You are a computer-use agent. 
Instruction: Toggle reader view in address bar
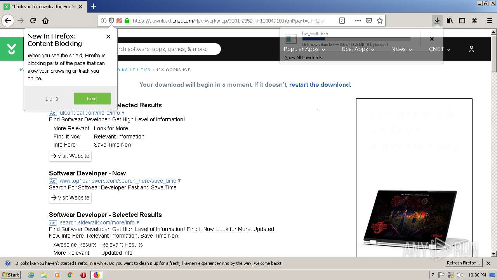coord(342,21)
